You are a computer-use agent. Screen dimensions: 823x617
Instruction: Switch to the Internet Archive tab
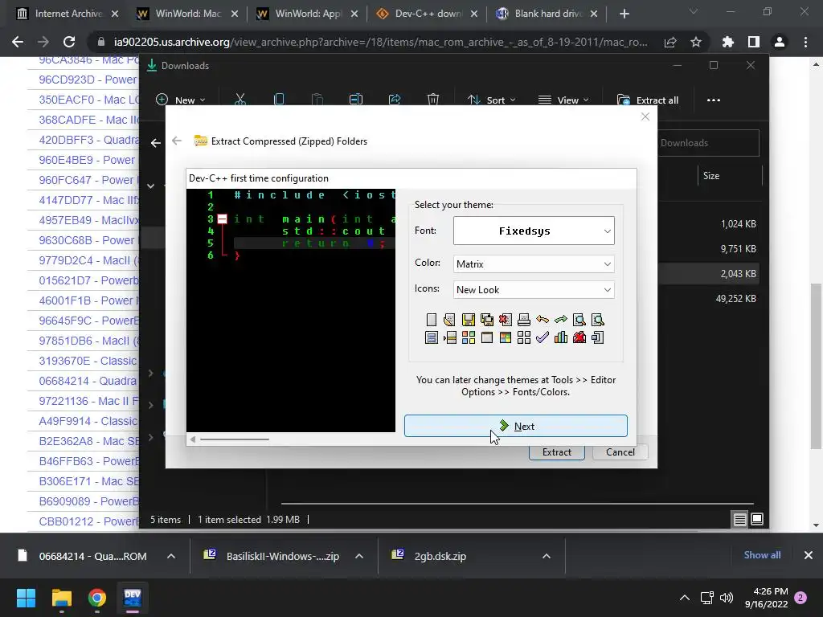[x=68, y=14]
